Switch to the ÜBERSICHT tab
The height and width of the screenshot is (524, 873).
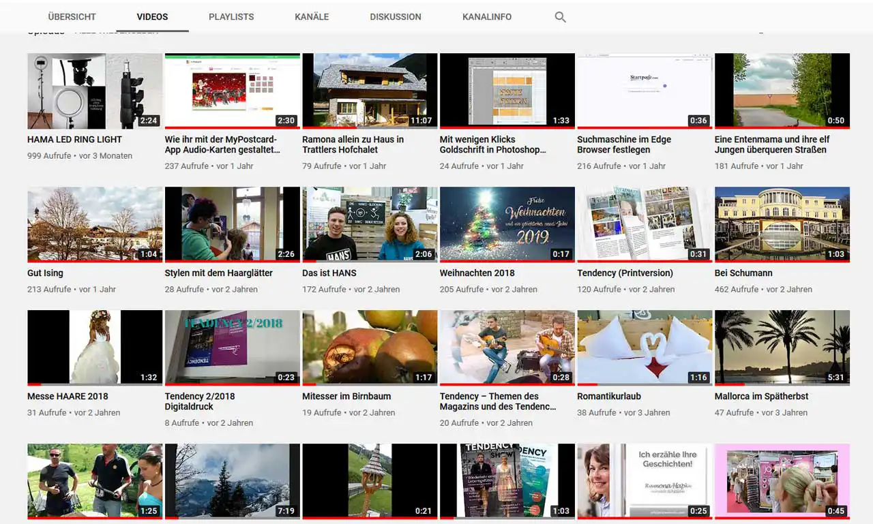(x=72, y=16)
